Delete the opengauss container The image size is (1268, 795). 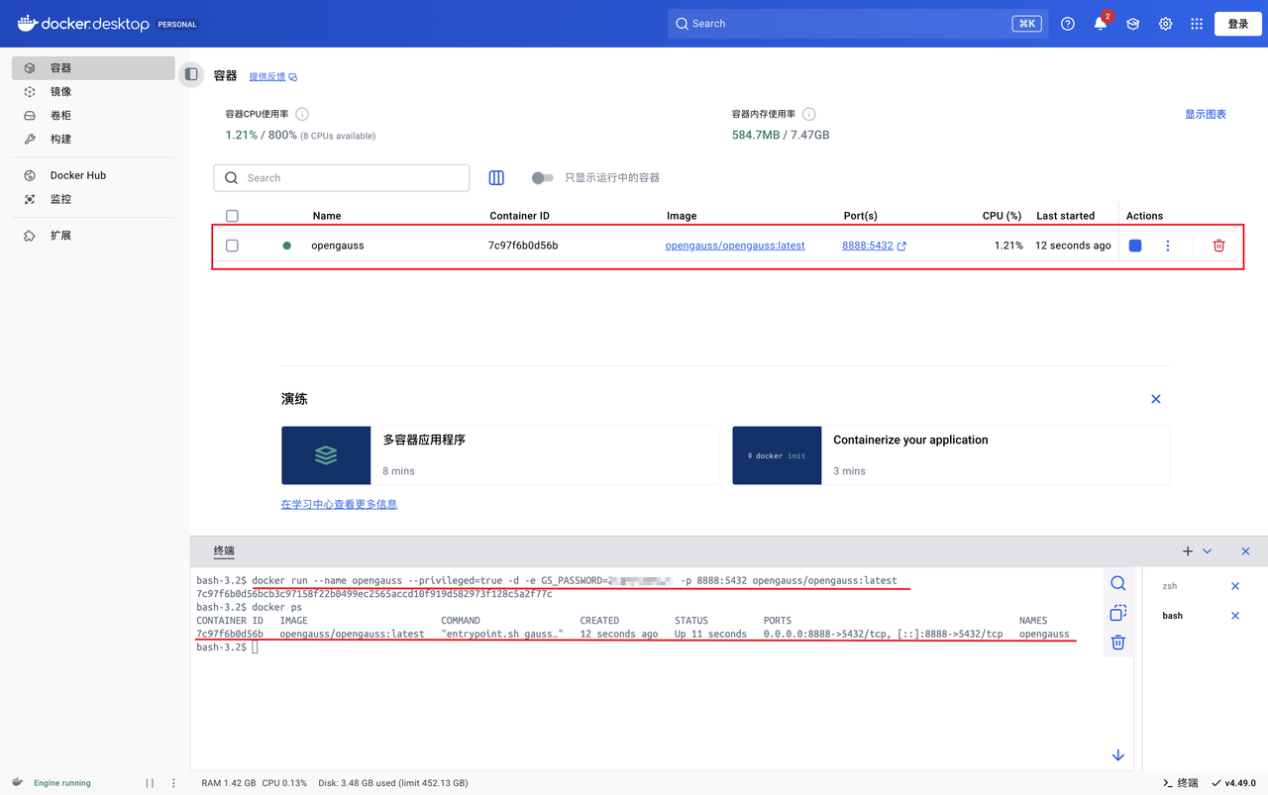[1219, 246]
